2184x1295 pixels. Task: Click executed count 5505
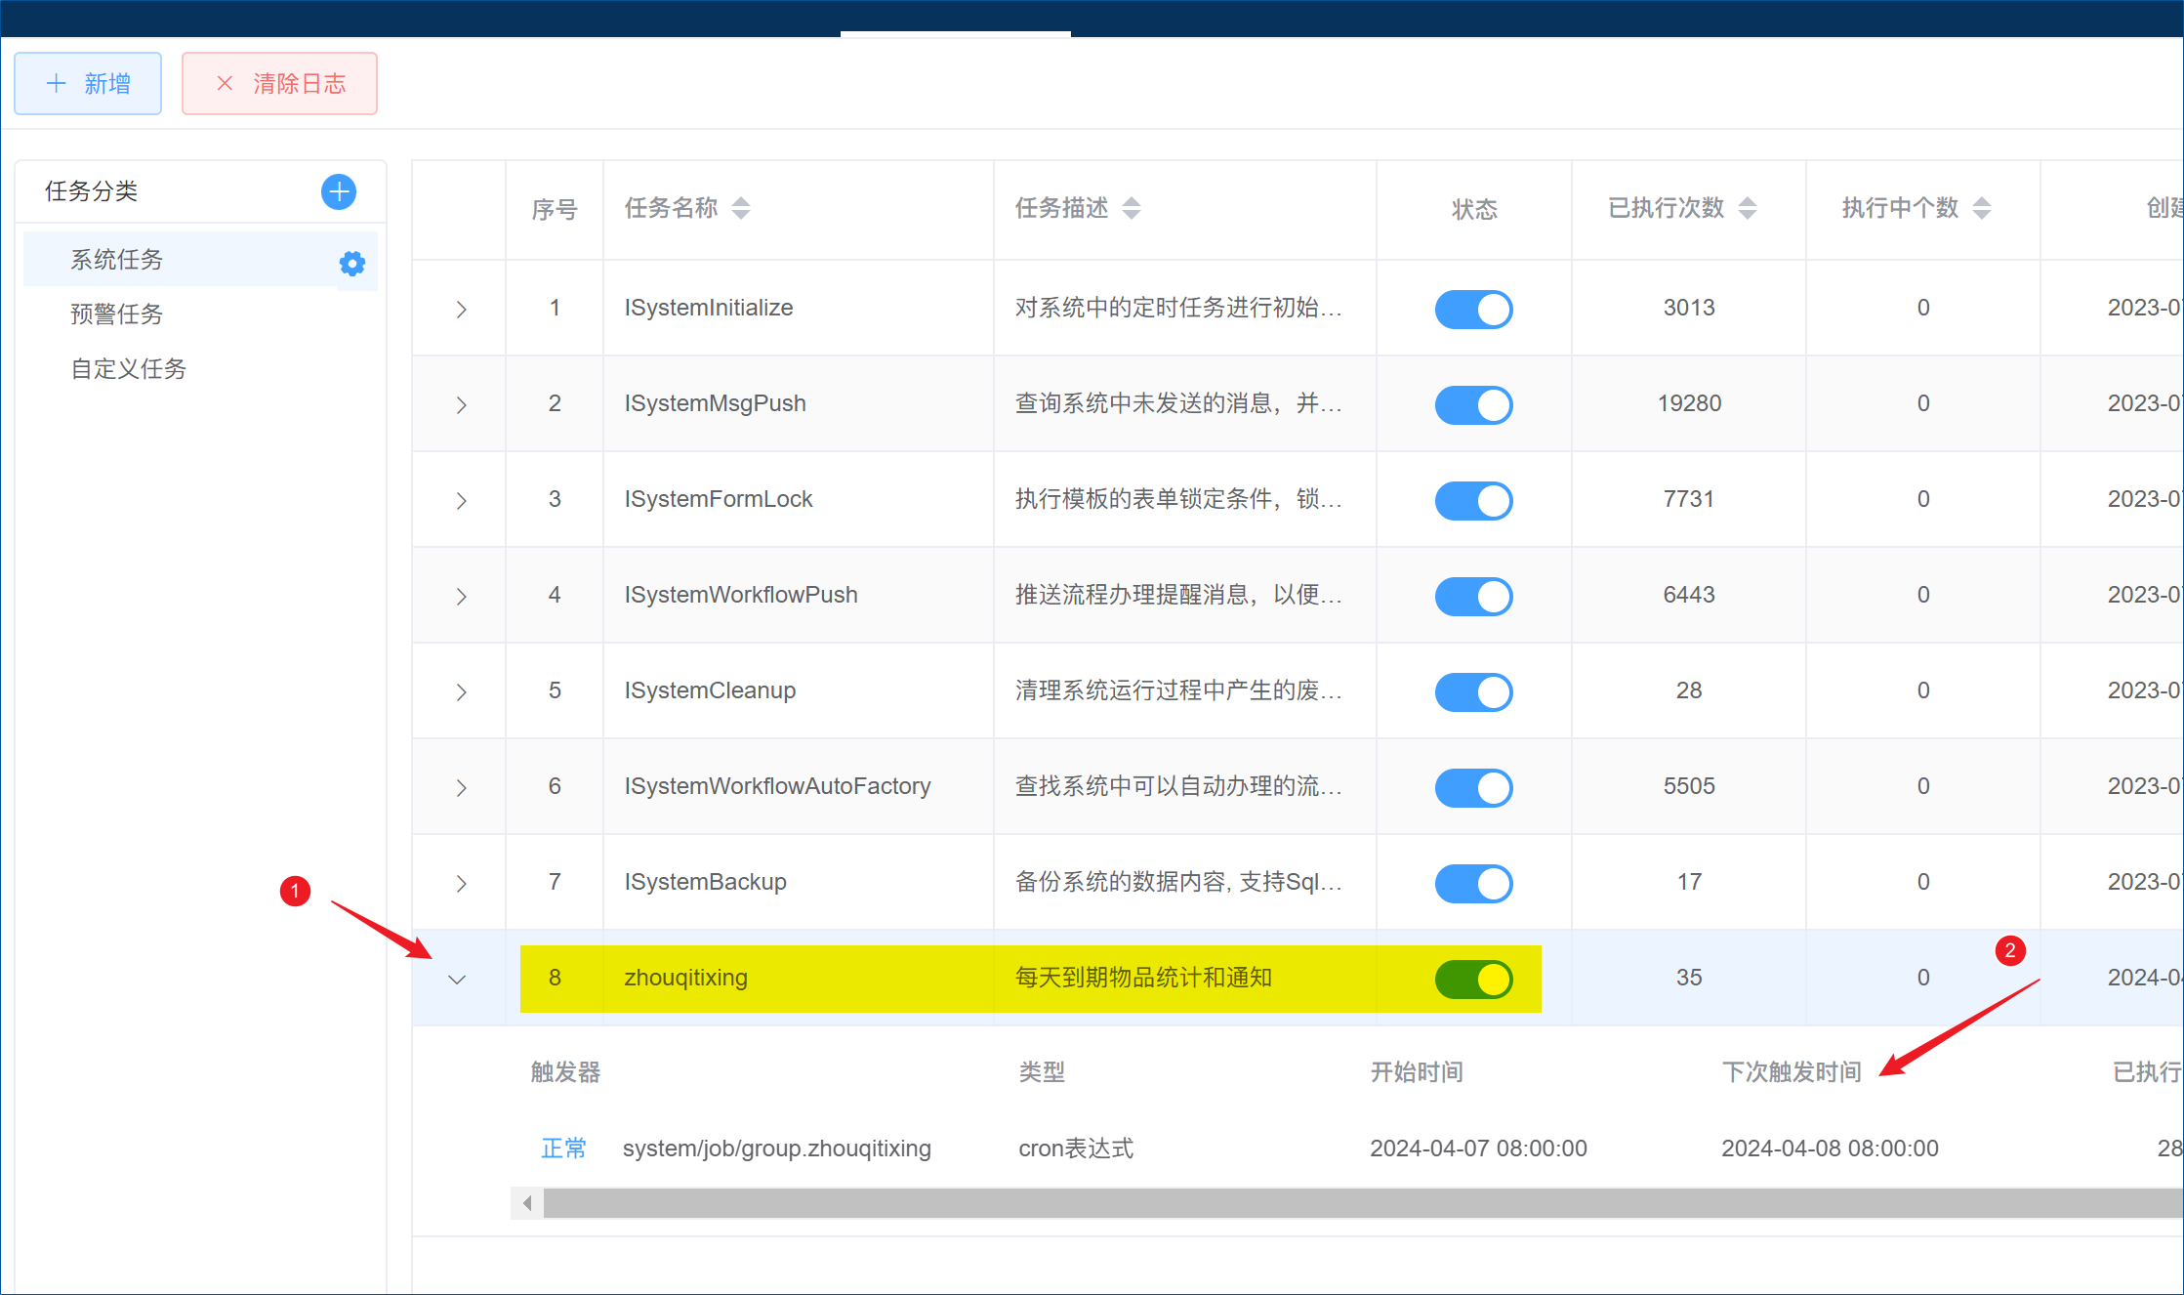[1689, 786]
